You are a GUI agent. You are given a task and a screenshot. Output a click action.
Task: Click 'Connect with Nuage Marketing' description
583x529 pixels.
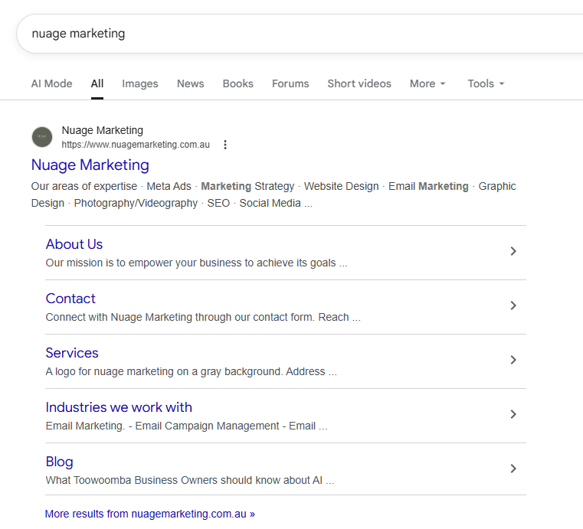[203, 317]
